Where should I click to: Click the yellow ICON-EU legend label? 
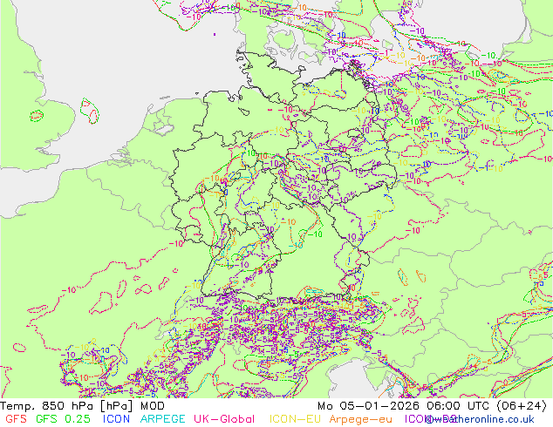click(295, 419)
